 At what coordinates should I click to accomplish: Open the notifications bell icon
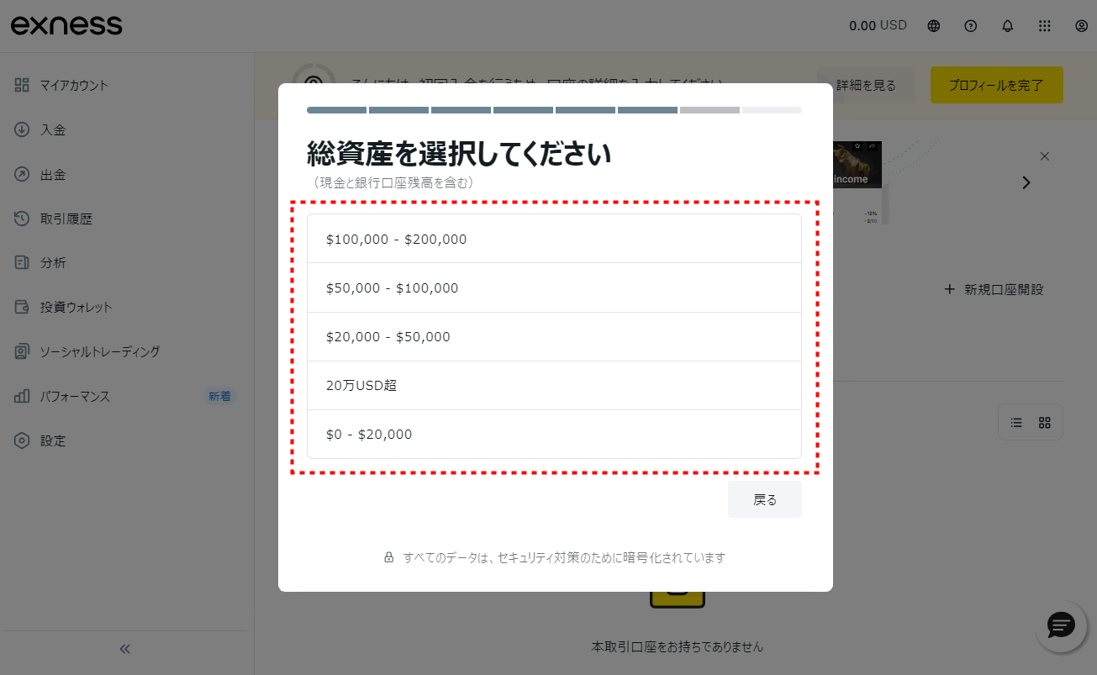click(1008, 26)
